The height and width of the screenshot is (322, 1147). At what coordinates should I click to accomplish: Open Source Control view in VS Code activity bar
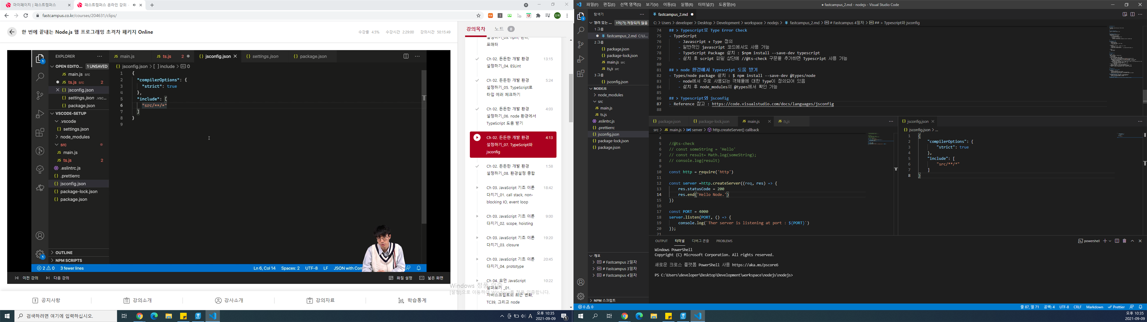pos(581,45)
